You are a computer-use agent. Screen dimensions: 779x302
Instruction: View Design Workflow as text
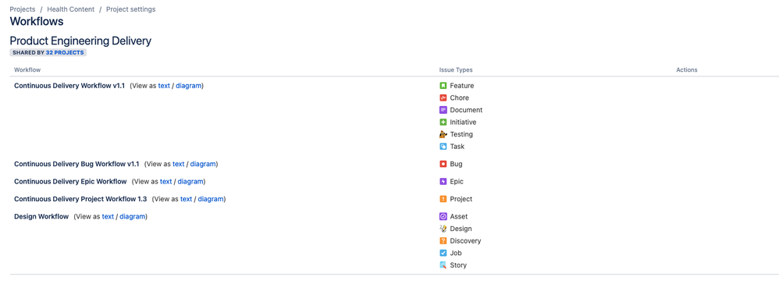(108, 217)
